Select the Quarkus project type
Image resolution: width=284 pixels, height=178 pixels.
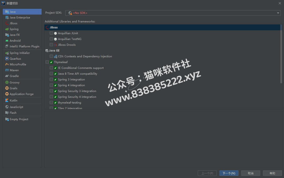[22, 59]
